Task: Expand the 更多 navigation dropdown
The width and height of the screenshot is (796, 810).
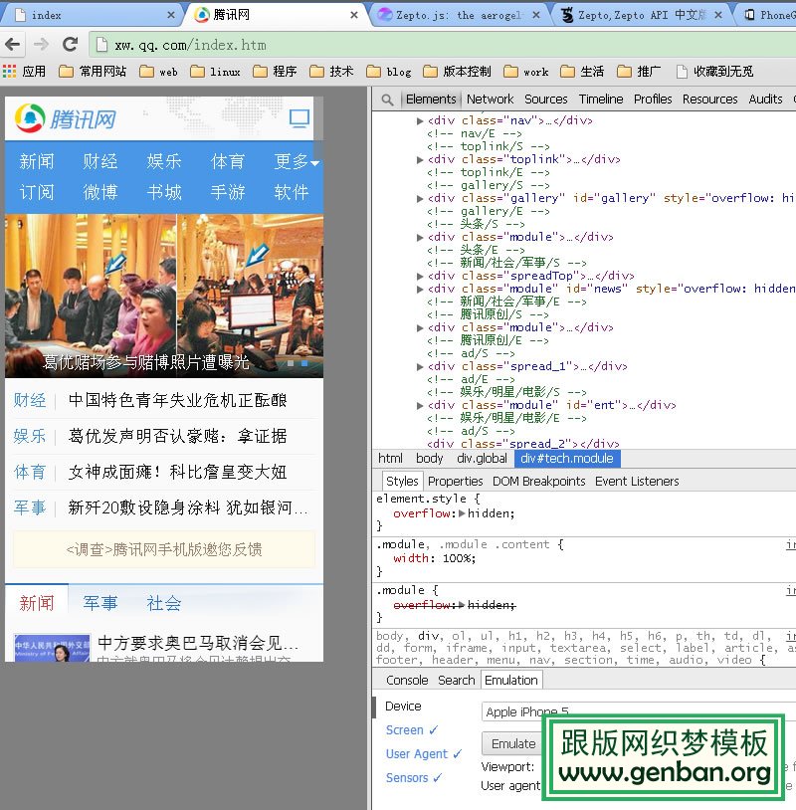Action: [297, 161]
